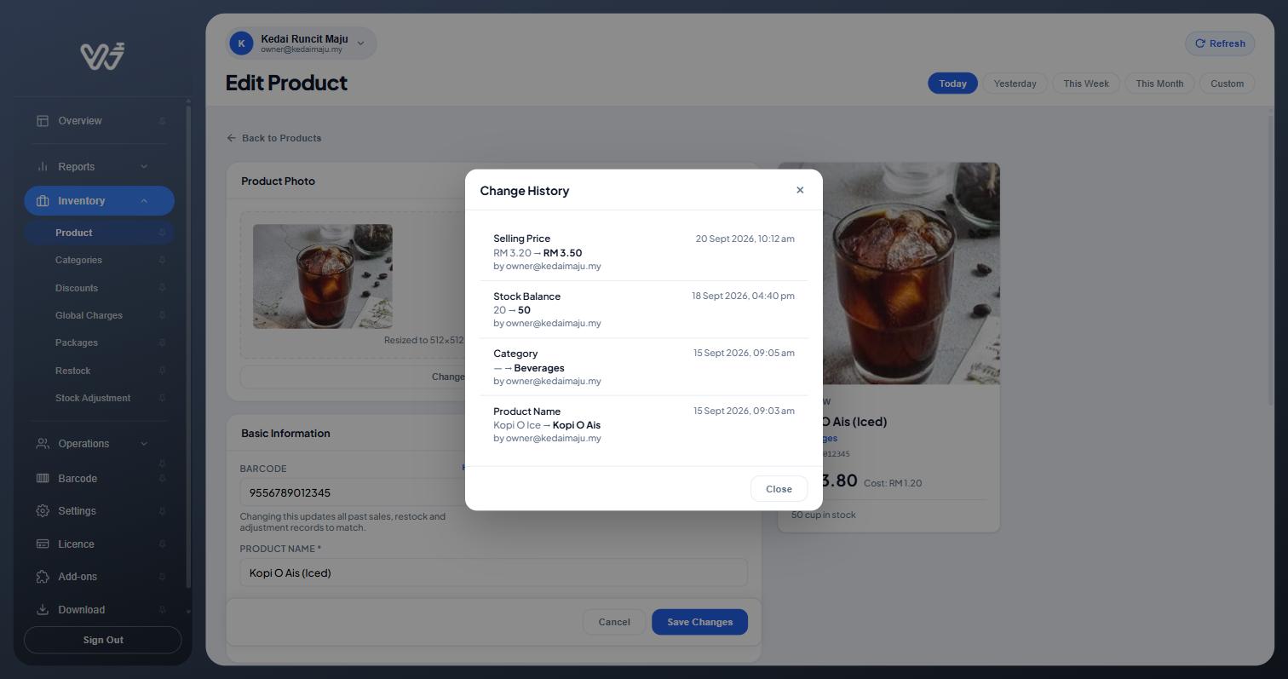Collapse the Inventory menu chevron

pyautogui.click(x=144, y=201)
